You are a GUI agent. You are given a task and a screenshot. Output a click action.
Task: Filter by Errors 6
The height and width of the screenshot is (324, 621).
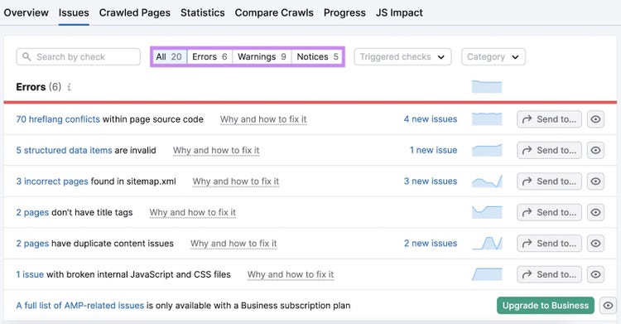click(209, 56)
